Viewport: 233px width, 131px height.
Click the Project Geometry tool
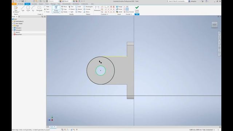coord(56,9)
